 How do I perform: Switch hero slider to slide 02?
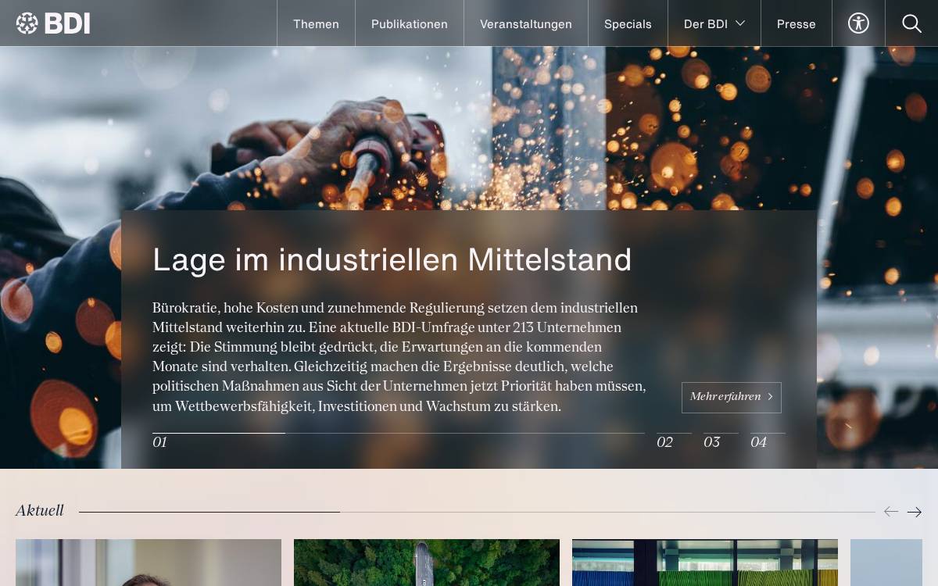(x=674, y=441)
